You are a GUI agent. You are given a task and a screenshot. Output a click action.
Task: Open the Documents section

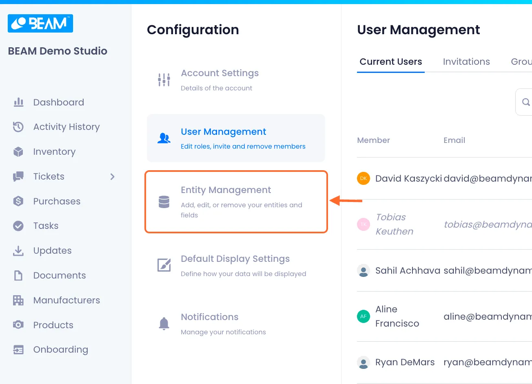point(60,276)
